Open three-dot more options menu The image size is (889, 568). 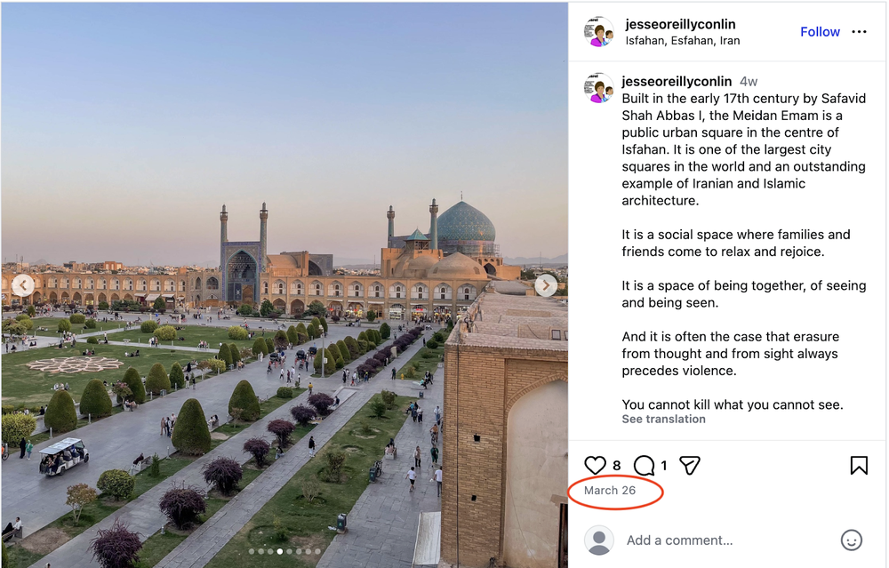tap(859, 32)
